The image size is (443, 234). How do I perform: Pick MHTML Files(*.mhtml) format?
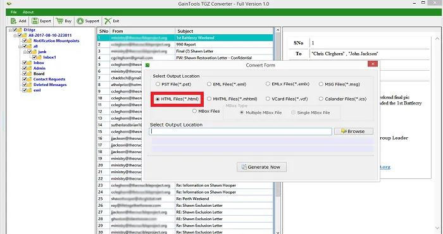(x=209, y=99)
